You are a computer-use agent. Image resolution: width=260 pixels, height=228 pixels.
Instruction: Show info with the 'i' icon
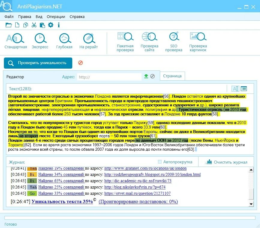click(x=58, y=25)
